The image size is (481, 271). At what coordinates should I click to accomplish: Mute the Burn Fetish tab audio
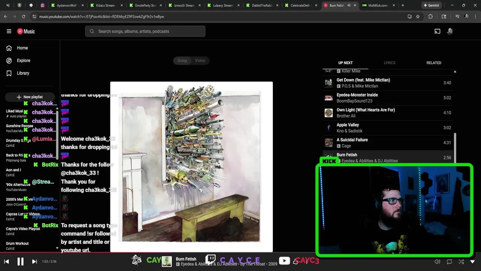(x=349, y=5)
